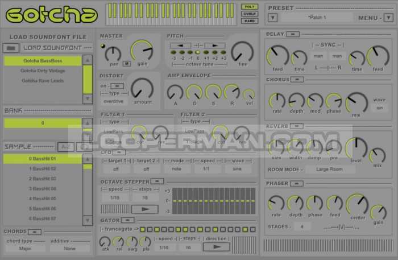Viewport: 398px width, 260px height.
Task: Click LOAD SOUNDFONT button
Action: coord(57,48)
